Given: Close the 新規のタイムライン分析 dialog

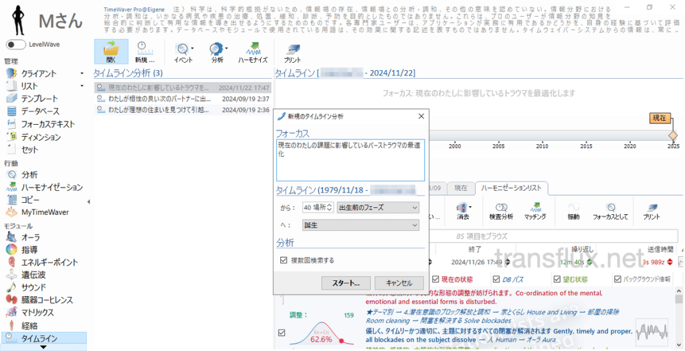Looking at the screenshot, I should 421,116.
